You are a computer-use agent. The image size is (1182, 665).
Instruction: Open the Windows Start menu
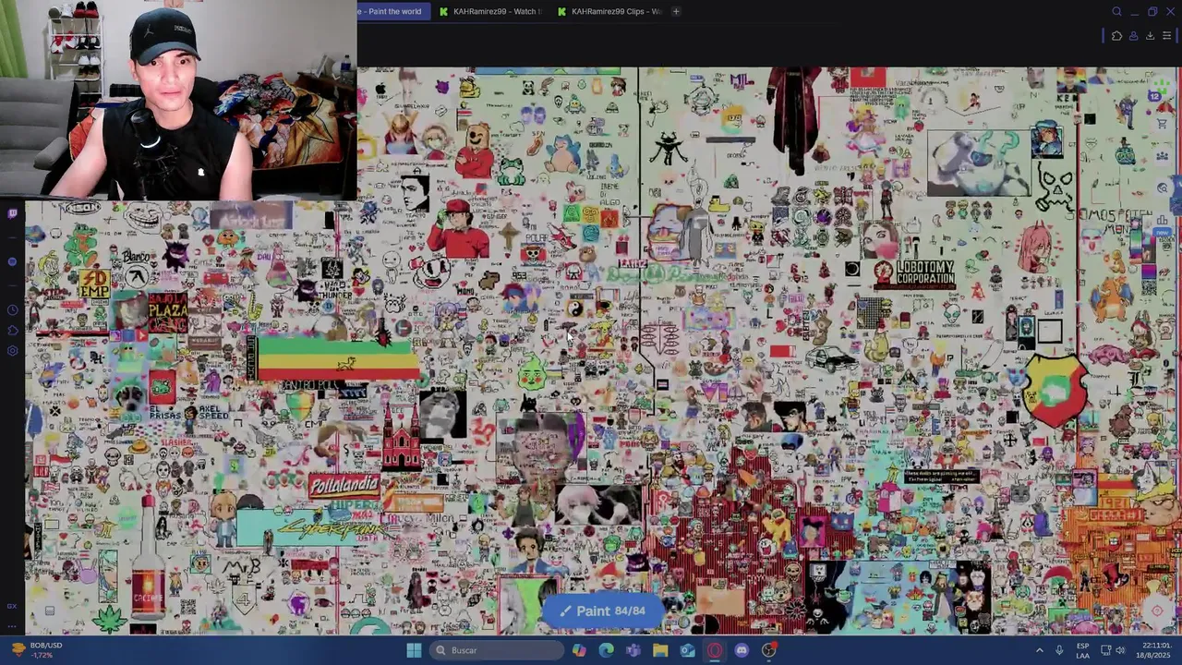(x=414, y=650)
